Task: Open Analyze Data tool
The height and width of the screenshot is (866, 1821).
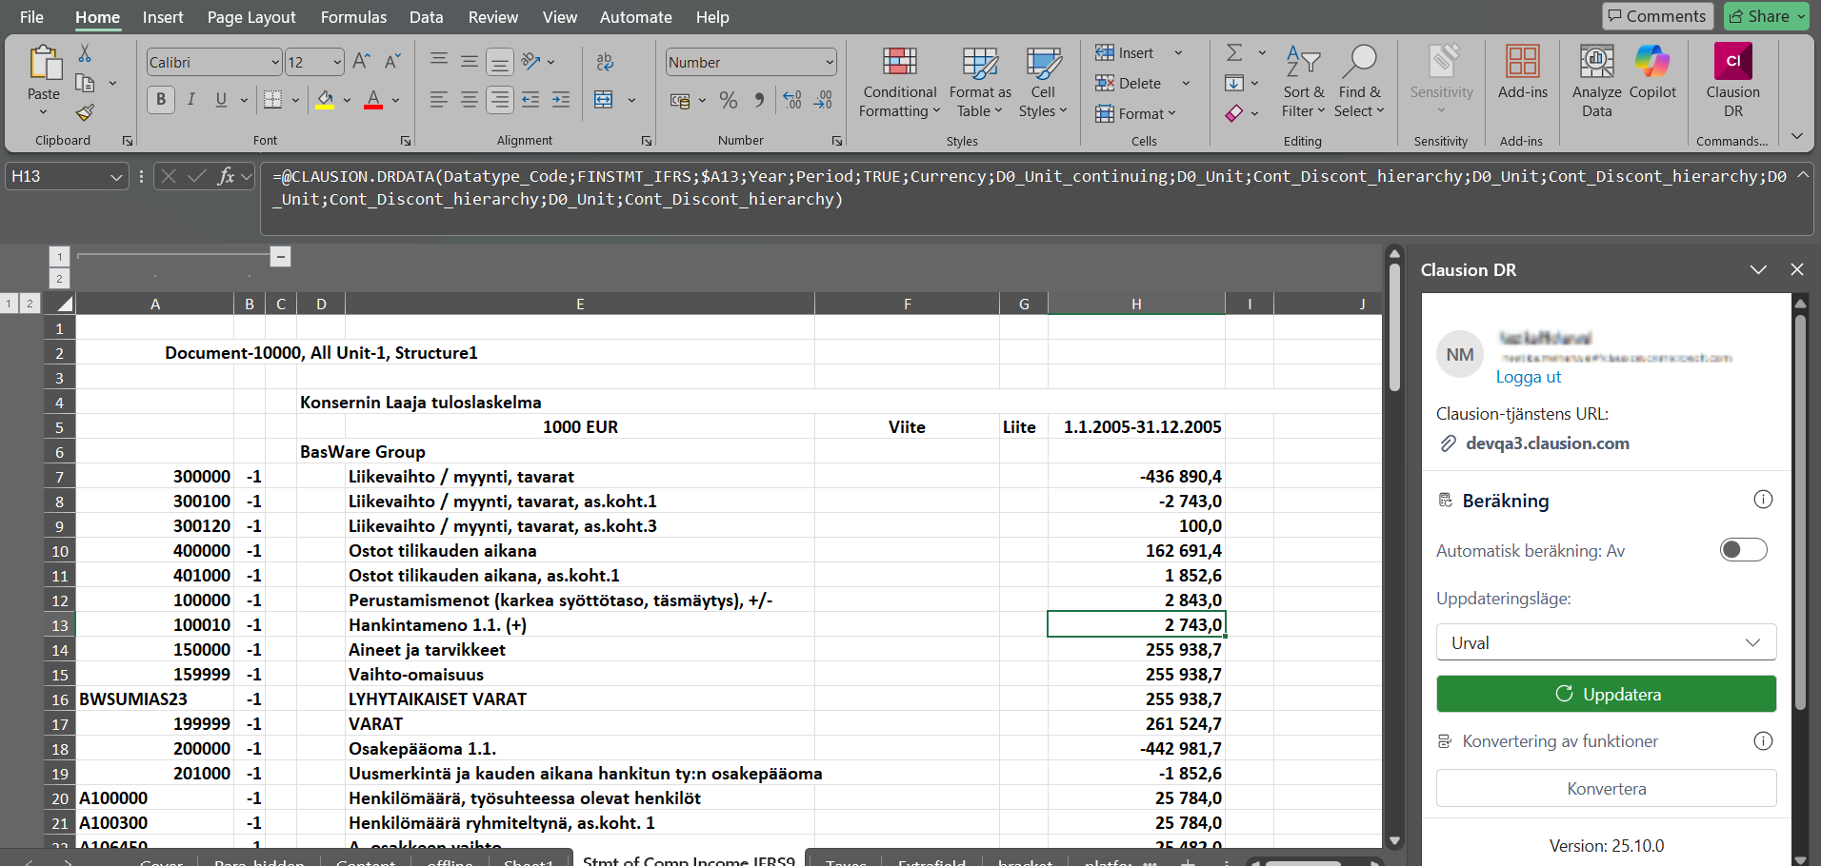Action: 1597,81
